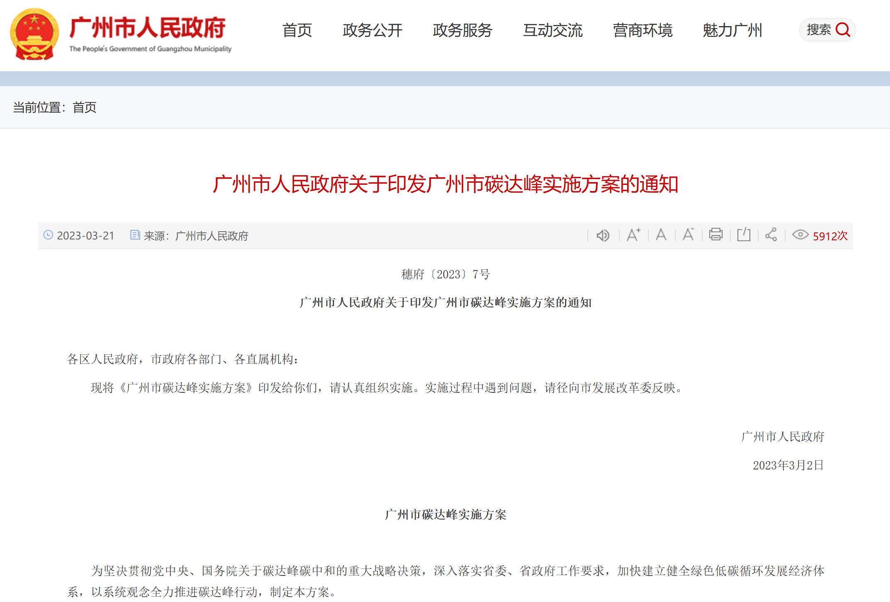Open the 营商环境 navigation menu
The width and height of the screenshot is (890, 602).
[643, 30]
